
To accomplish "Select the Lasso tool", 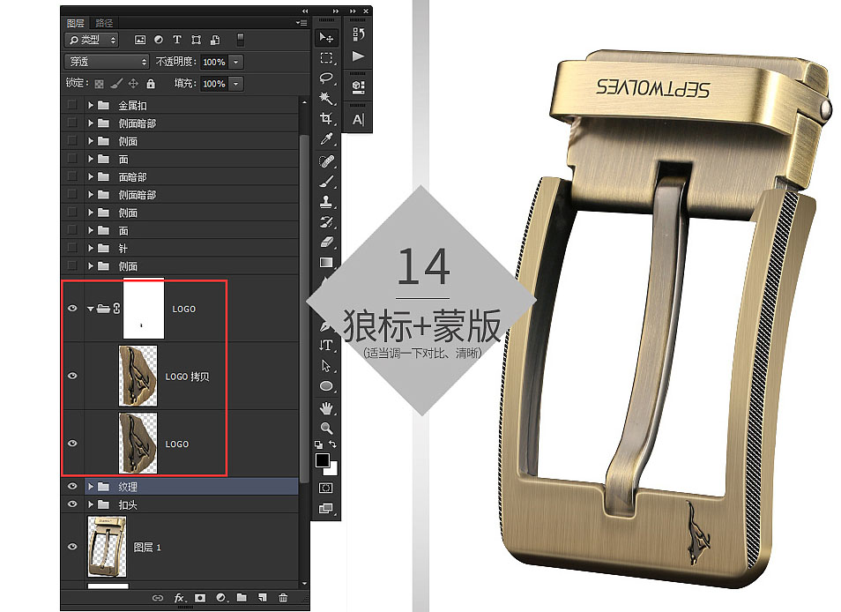I will pyautogui.click(x=326, y=78).
